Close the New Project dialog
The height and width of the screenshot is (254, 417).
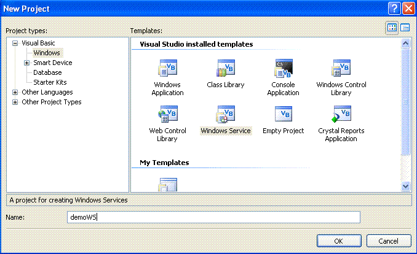[x=409, y=9]
